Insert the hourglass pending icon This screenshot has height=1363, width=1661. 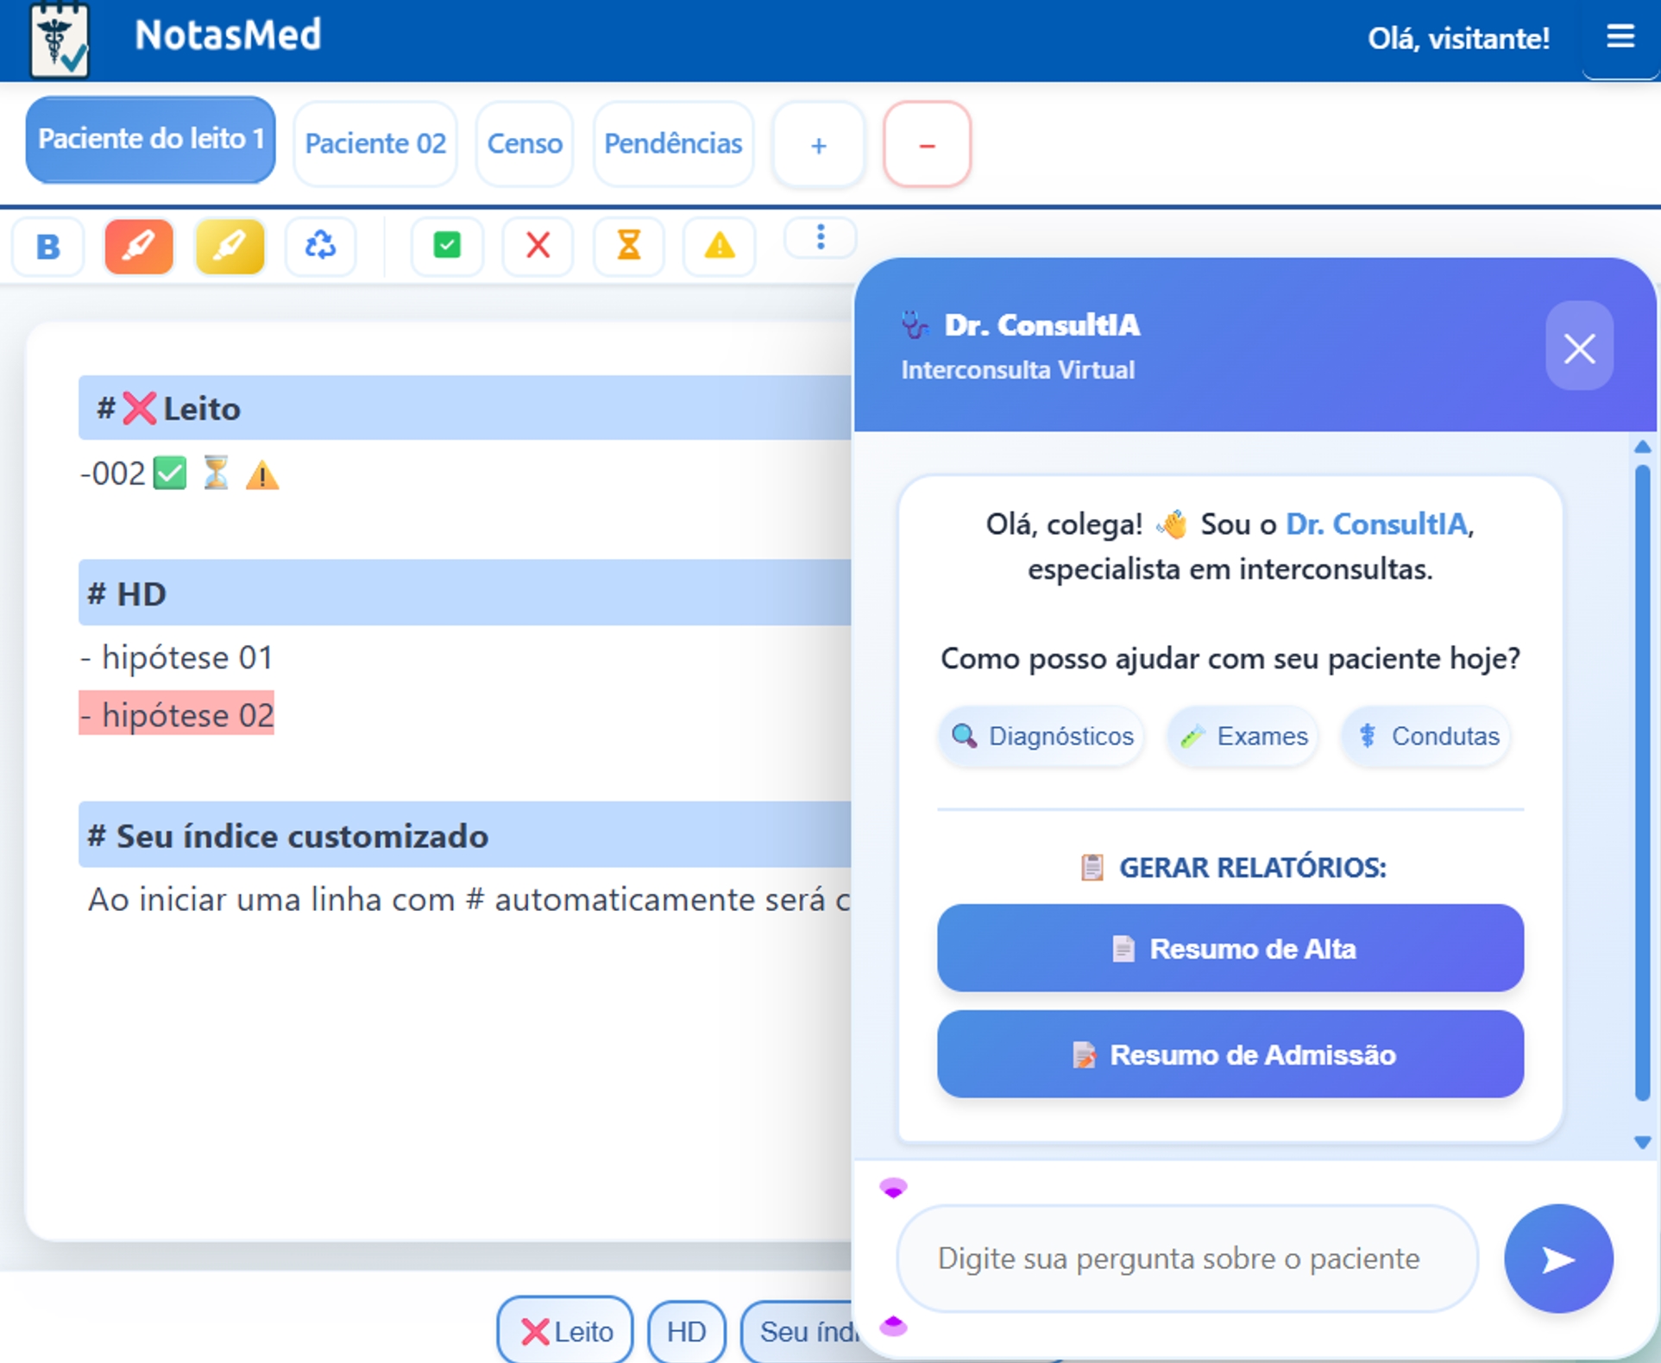pos(628,247)
